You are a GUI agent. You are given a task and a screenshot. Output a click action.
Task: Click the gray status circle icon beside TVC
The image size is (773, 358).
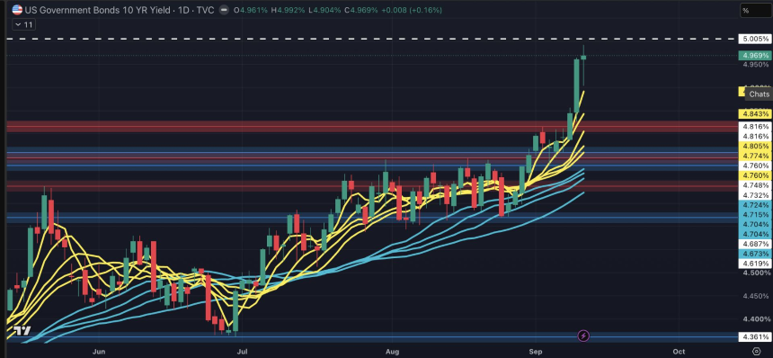[224, 10]
